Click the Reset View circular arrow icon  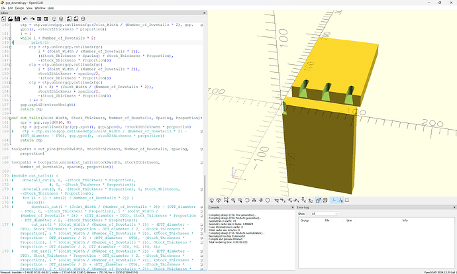click(247, 201)
